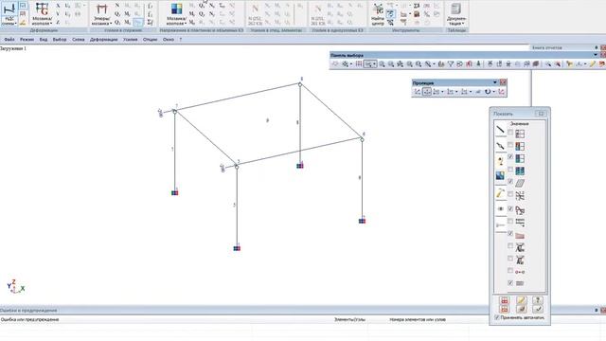Image resolution: width=606 pixels, height=341 pixels.
Task: Toggle checkbox beside bottom gray bar icon
Action: coord(510,282)
